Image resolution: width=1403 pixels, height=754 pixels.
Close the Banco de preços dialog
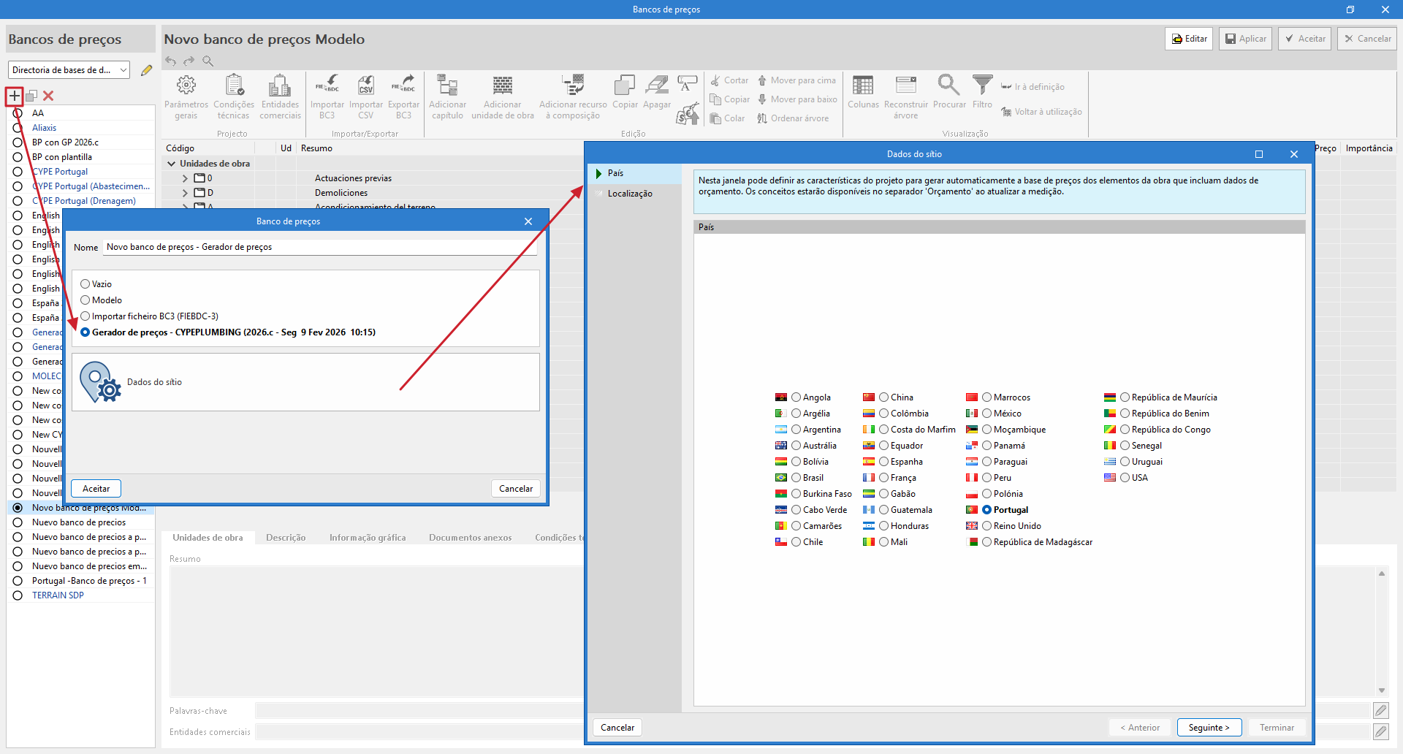tap(528, 221)
